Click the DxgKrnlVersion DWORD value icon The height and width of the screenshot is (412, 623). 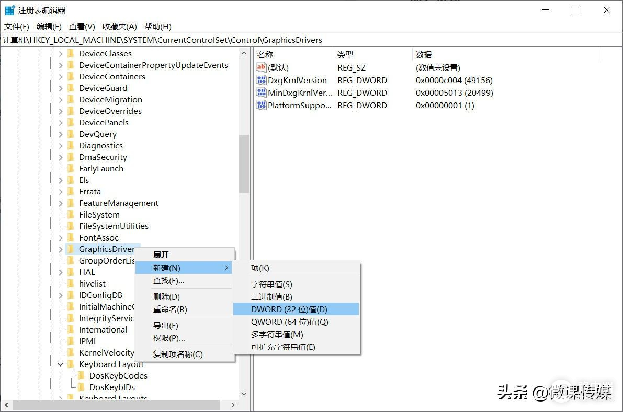[262, 80]
